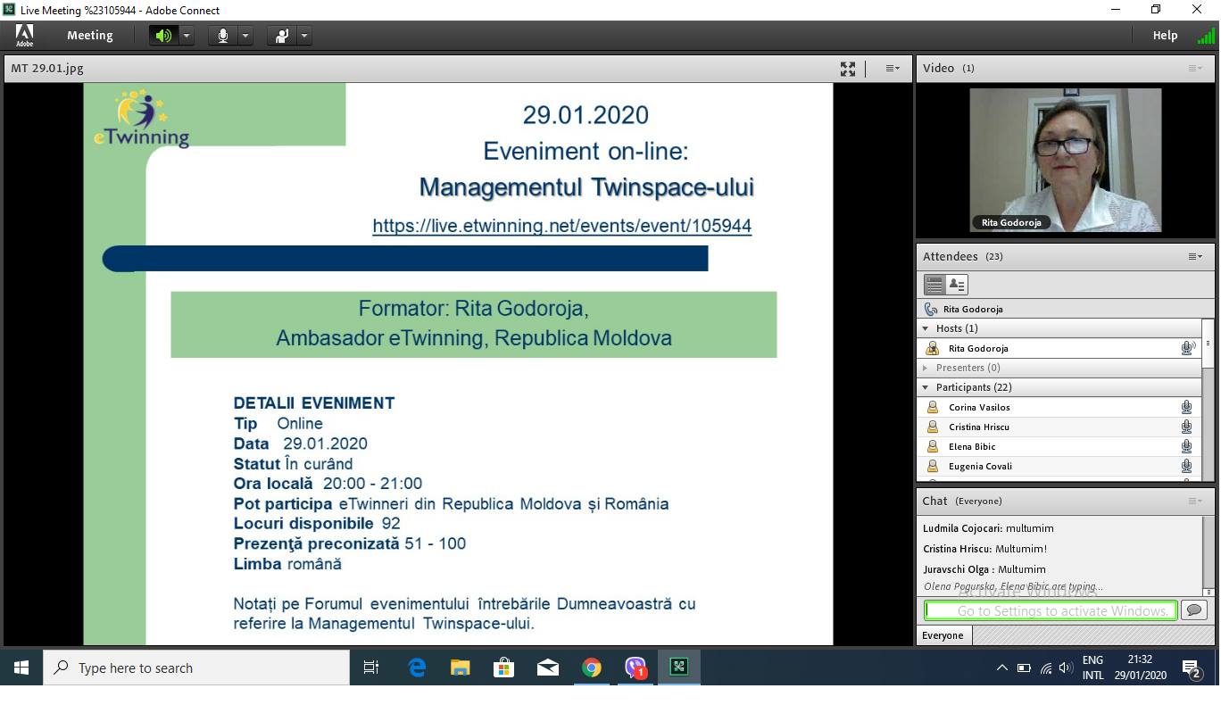Open the Meeting menu
This screenshot has width=1221, height=705.
(x=90, y=36)
